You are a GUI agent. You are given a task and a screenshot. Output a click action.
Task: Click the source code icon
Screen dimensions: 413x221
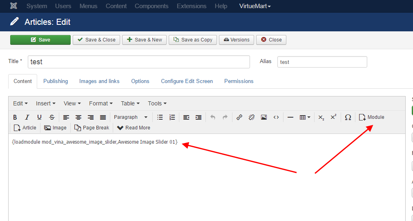tap(276, 117)
